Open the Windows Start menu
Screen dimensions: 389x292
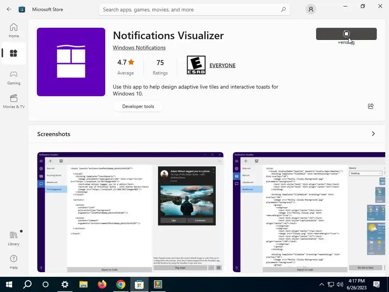coord(9,284)
